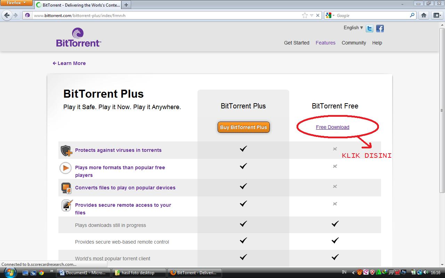The height and width of the screenshot is (278, 445).
Task: Bookmark this page with the star icon
Action: tap(305, 15)
